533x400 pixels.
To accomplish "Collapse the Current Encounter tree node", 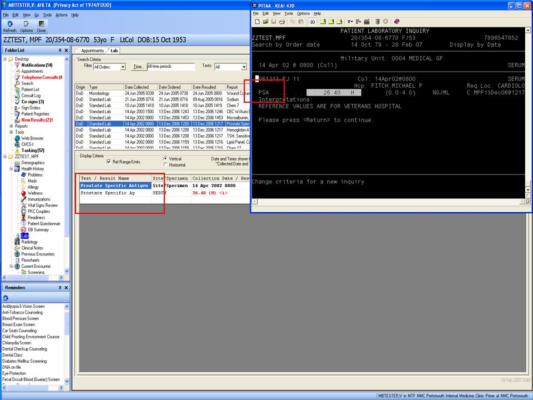I will pos(11,266).
